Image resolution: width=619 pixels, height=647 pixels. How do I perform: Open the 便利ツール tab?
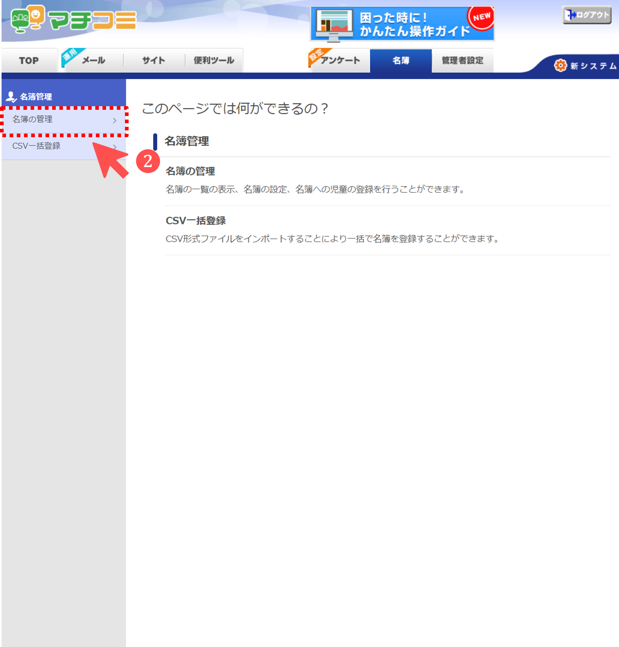click(214, 60)
